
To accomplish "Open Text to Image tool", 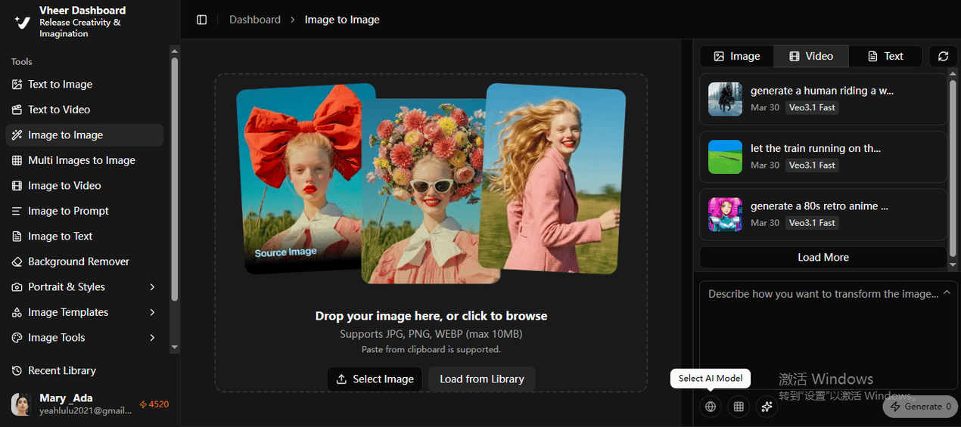I will coord(85,85).
